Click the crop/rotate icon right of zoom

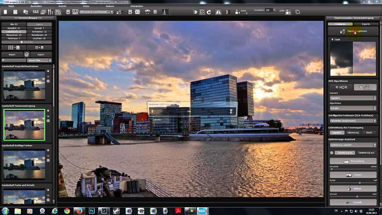click(x=297, y=12)
